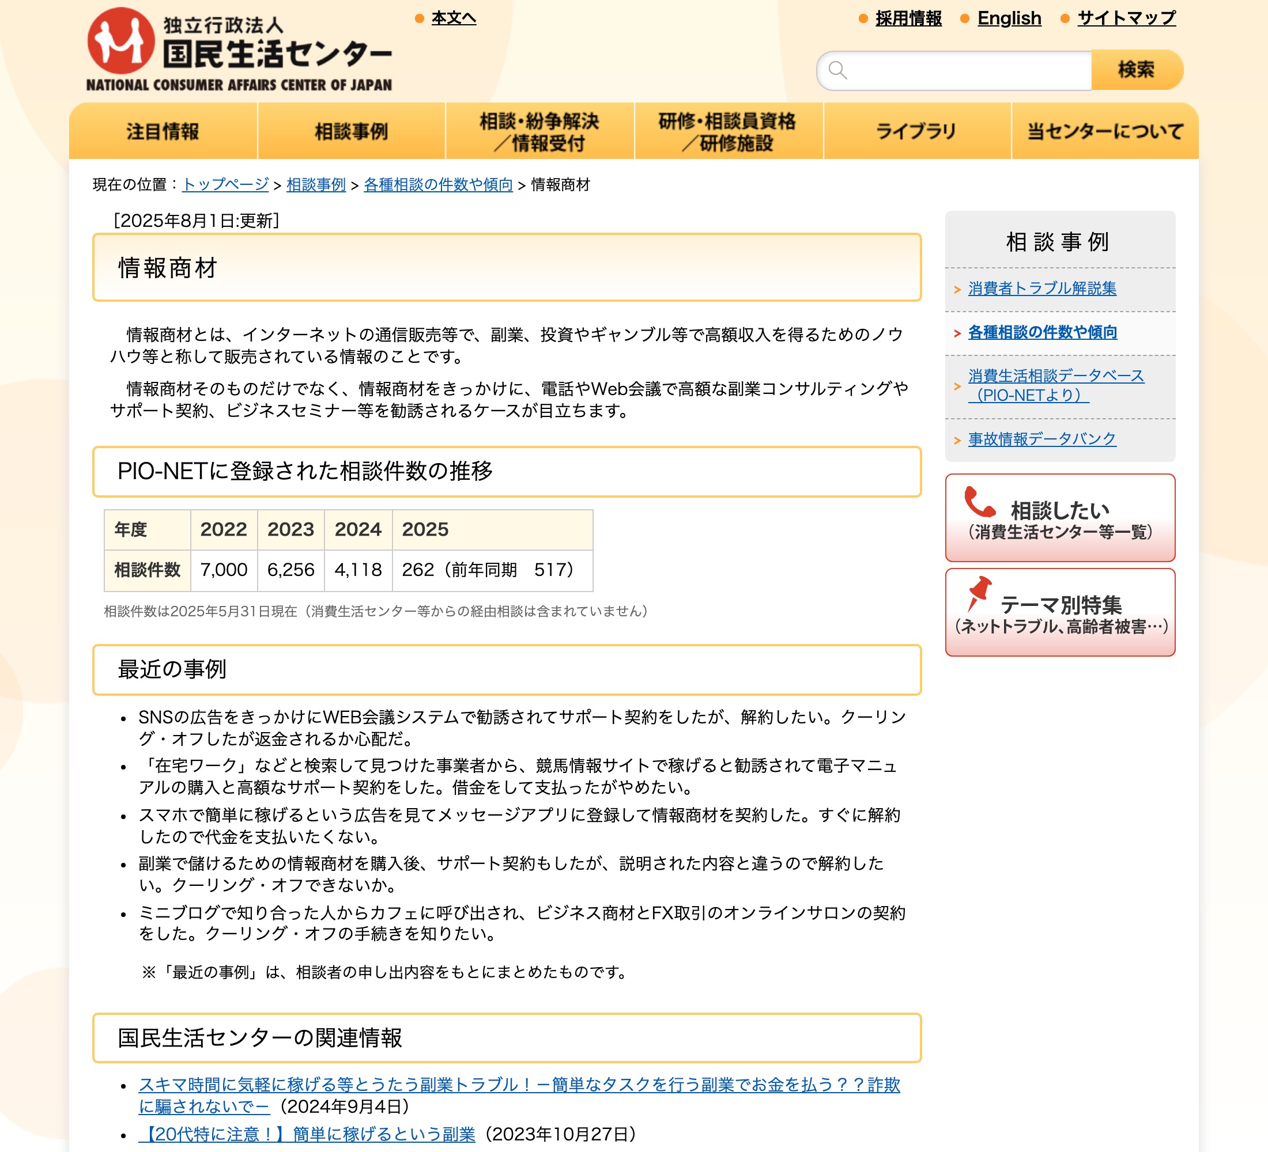This screenshot has width=1268, height=1152.
Task: Click the magnifier icon in the search box
Action: pyautogui.click(x=838, y=70)
